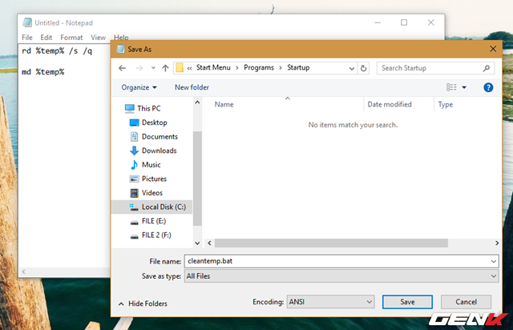513x330 pixels.
Task: Close the Save As dialog
Action: (x=493, y=49)
